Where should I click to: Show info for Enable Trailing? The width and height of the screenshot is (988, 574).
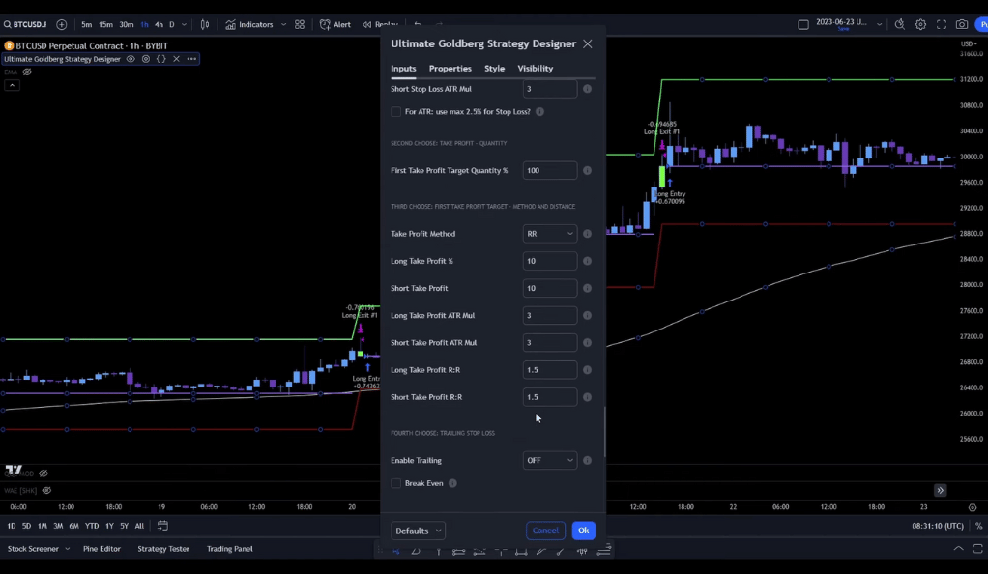point(587,460)
